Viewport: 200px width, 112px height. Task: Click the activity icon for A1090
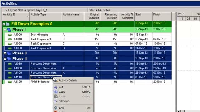10,68
